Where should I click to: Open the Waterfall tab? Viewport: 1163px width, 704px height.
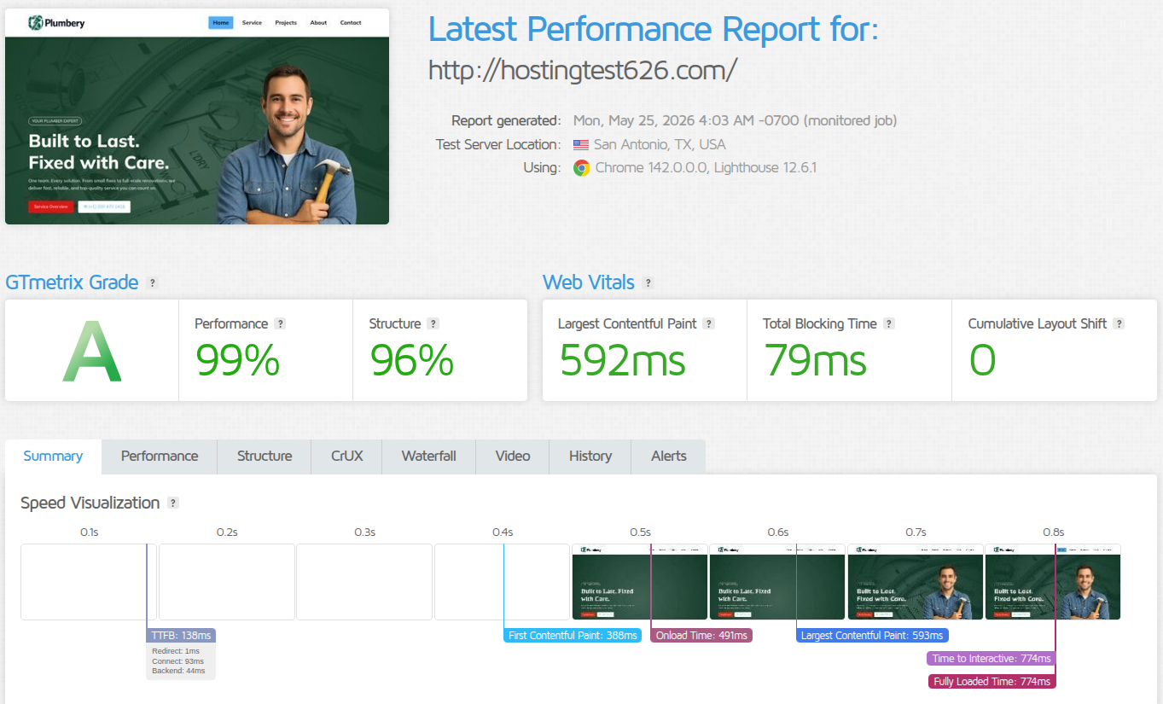429,457
